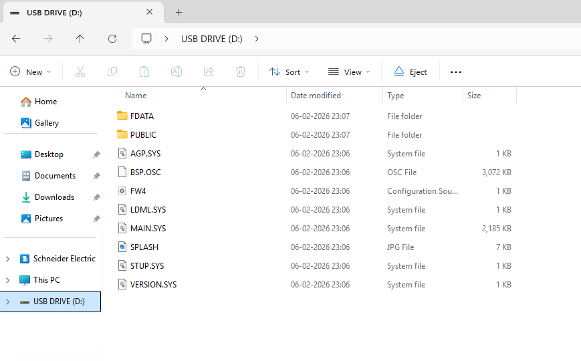Click the Share icon in toolbar
581x361 pixels.
pos(209,72)
